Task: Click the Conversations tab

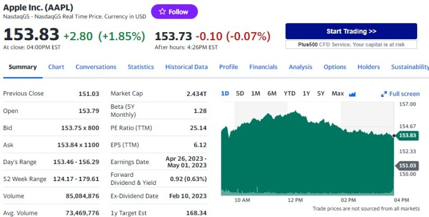Action: (x=95, y=67)
